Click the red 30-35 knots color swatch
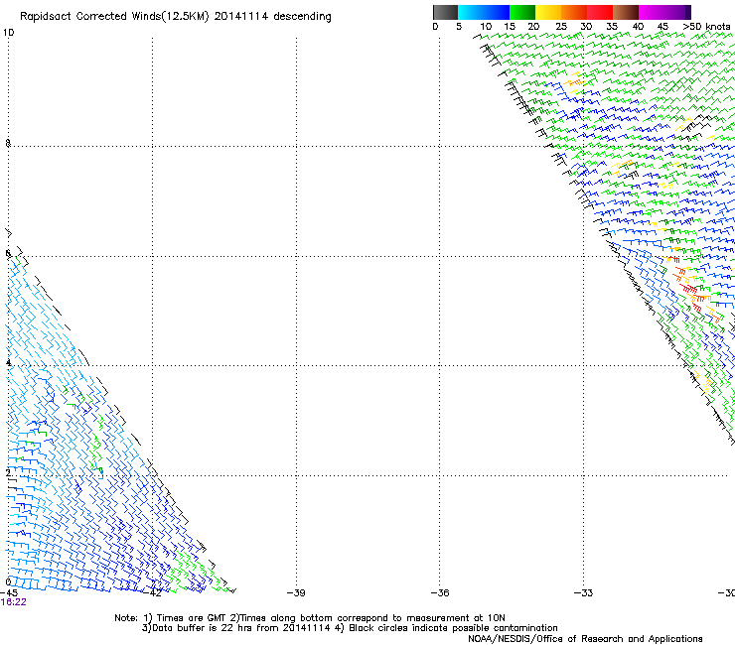 600,12
